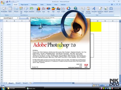Select all cells using corner button
Screen dimensions: 121x90
pyautogui.click(x=2, y=21)
